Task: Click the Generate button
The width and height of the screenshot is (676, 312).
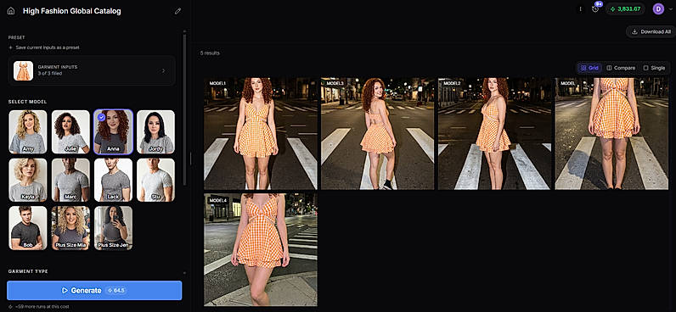Action: pos(94,291)
